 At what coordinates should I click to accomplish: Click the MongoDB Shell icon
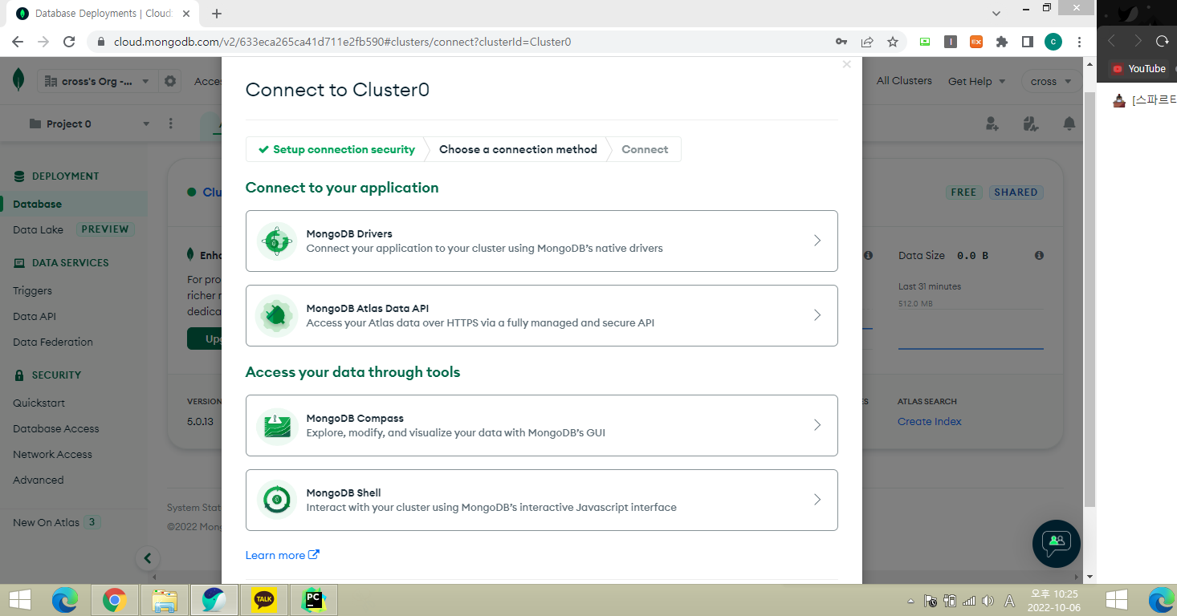coord(276,500)
